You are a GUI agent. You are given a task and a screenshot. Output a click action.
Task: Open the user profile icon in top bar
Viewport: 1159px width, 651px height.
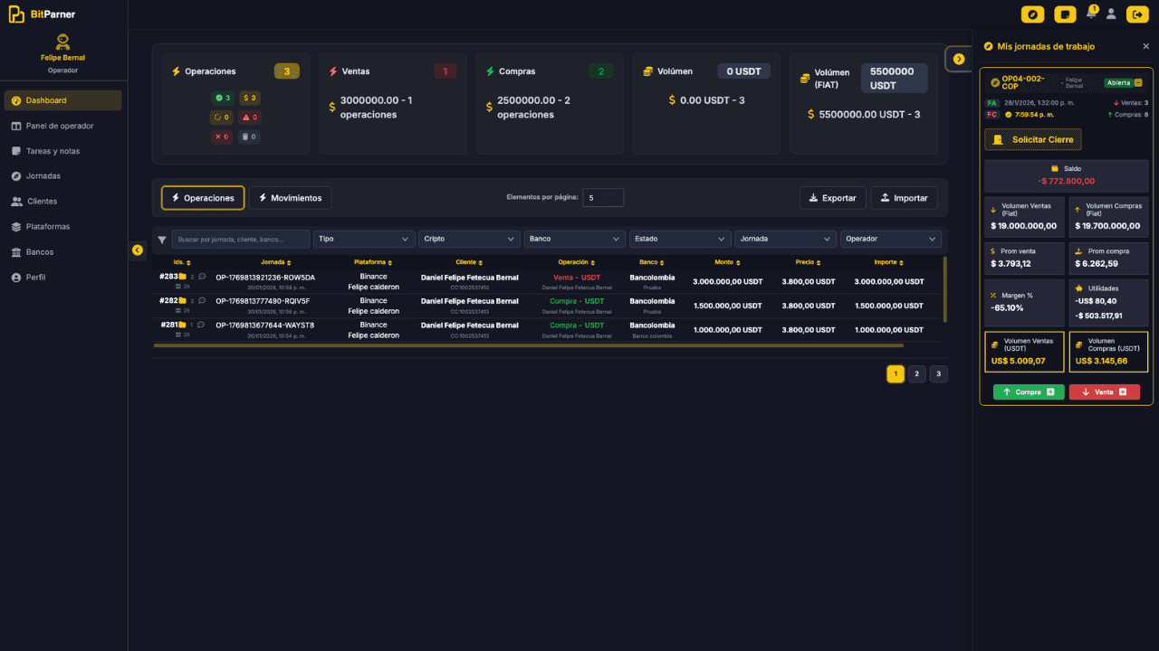[x=1111, y=14]
